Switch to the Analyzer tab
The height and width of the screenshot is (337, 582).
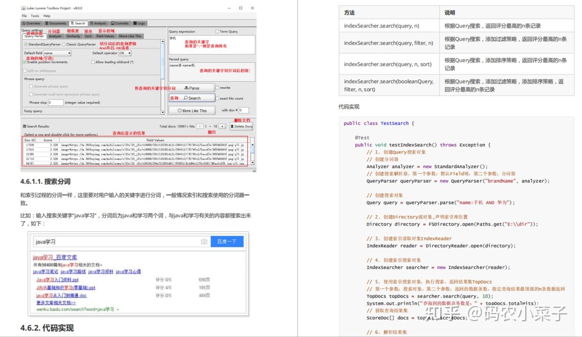click(x=55, y=36)
